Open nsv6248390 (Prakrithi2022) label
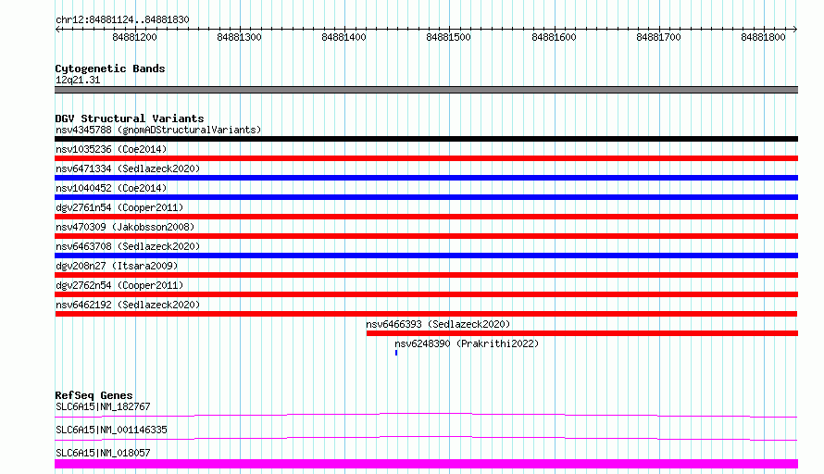824x474 pixels. [x=467, y=343]
